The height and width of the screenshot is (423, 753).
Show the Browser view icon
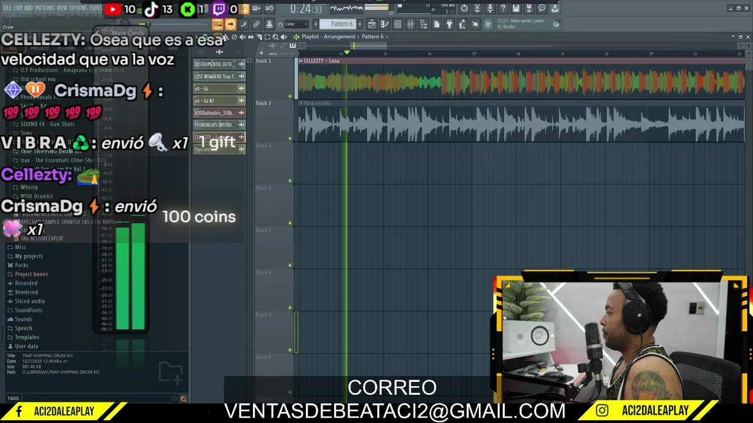[x=424, y=24]
